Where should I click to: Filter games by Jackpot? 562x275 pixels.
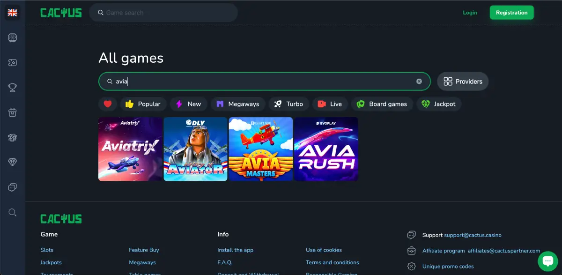click(439, 104)
